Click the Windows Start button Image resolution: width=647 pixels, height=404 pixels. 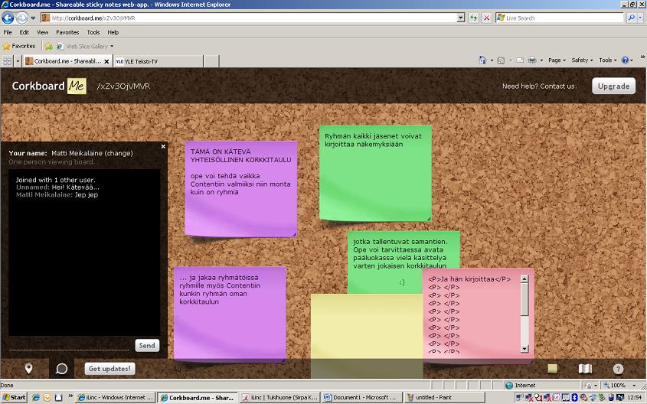[14, 398]
